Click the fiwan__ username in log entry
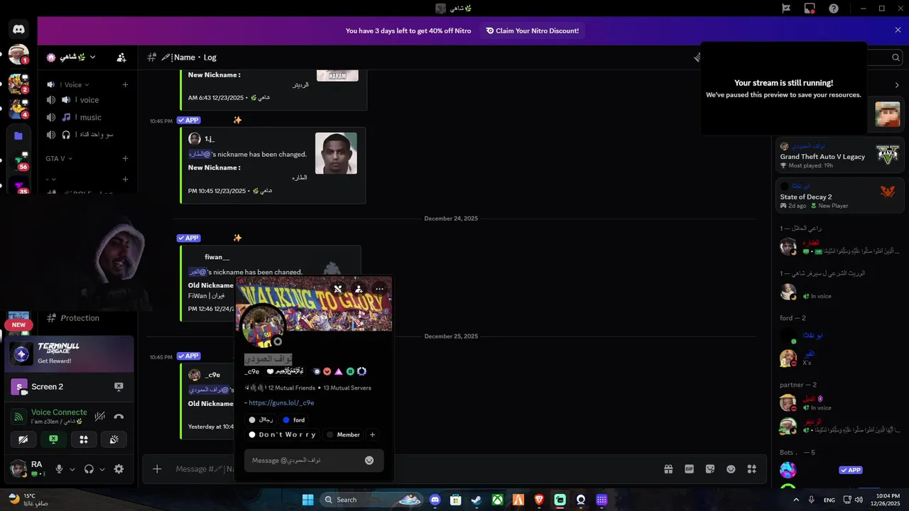 coord(217,257)
